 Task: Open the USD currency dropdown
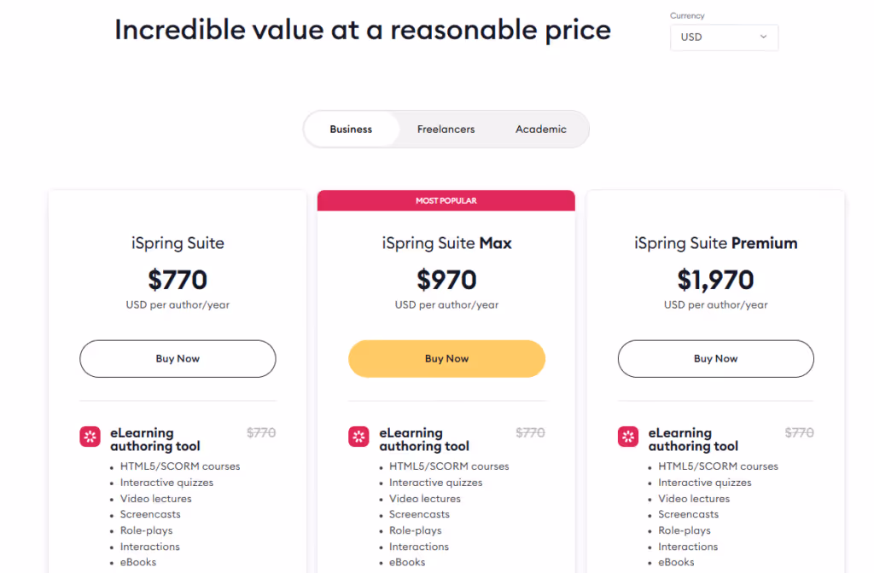(x=724, y=38)
